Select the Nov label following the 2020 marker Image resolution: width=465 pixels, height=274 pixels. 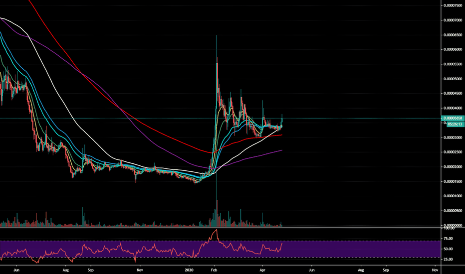pos(435,270)
